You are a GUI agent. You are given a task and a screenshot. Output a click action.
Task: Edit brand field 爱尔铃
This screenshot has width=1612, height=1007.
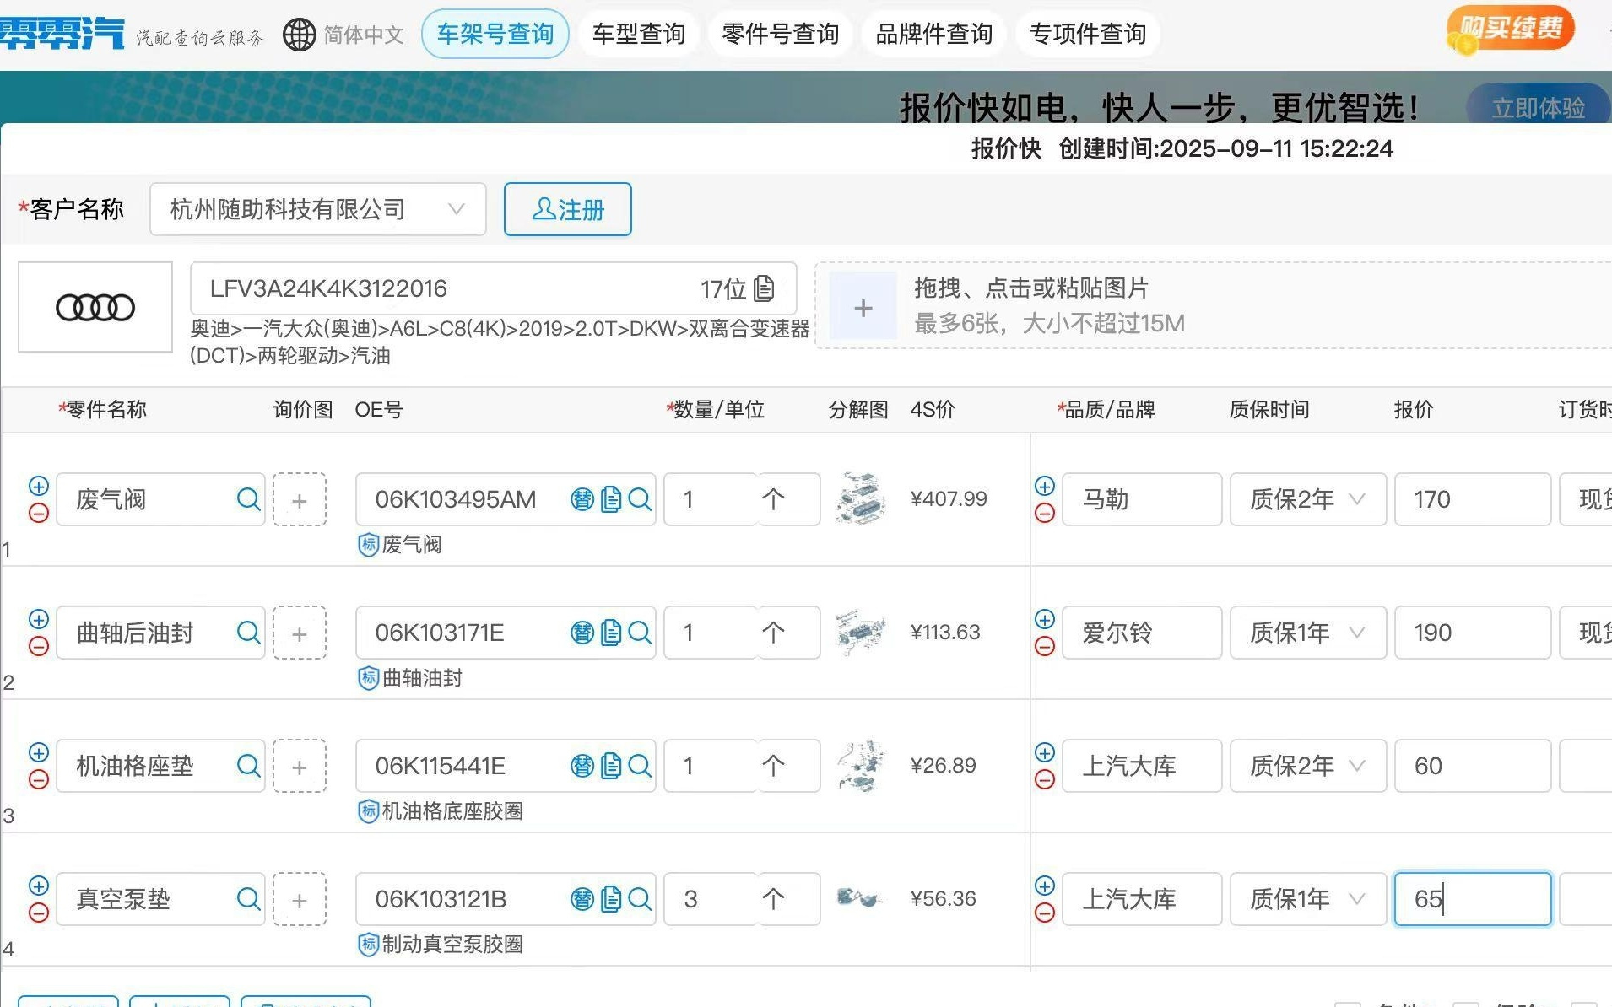click(x=1142, y=633)
